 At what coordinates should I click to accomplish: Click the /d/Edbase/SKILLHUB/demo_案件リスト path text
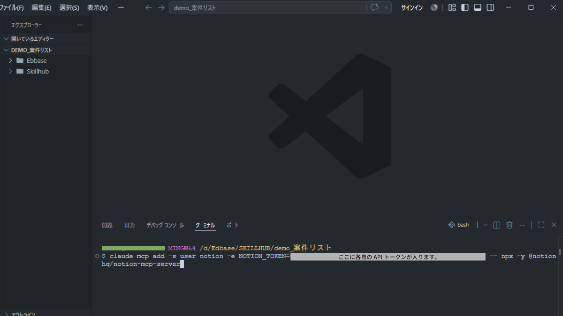(x=266, y=248)
